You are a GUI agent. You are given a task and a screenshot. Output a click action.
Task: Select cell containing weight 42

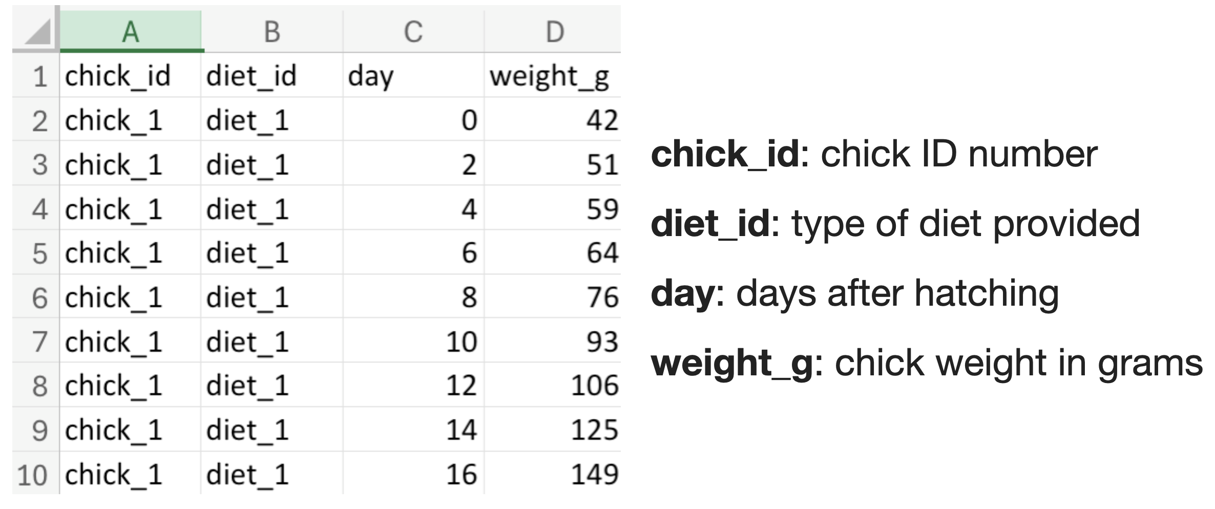pyautogui.click(x=552, y=120)
